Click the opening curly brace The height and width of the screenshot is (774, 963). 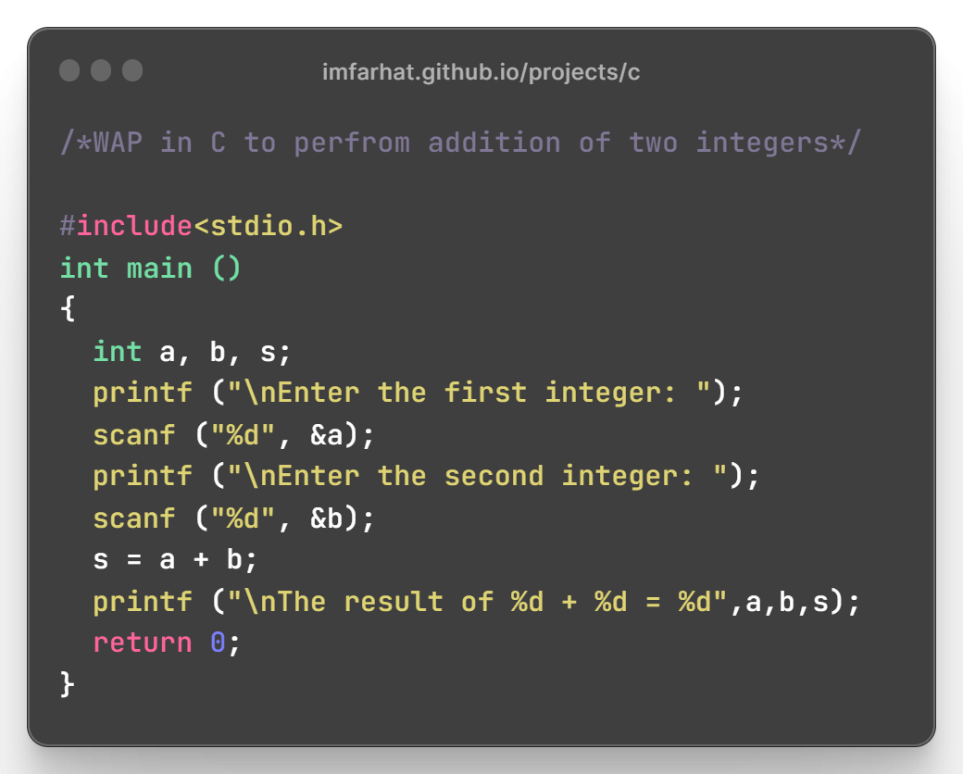(x=68, y=308)
